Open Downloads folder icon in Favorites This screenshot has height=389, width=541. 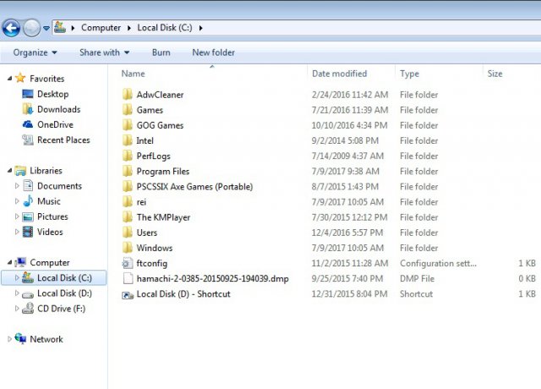click(28, 109)
